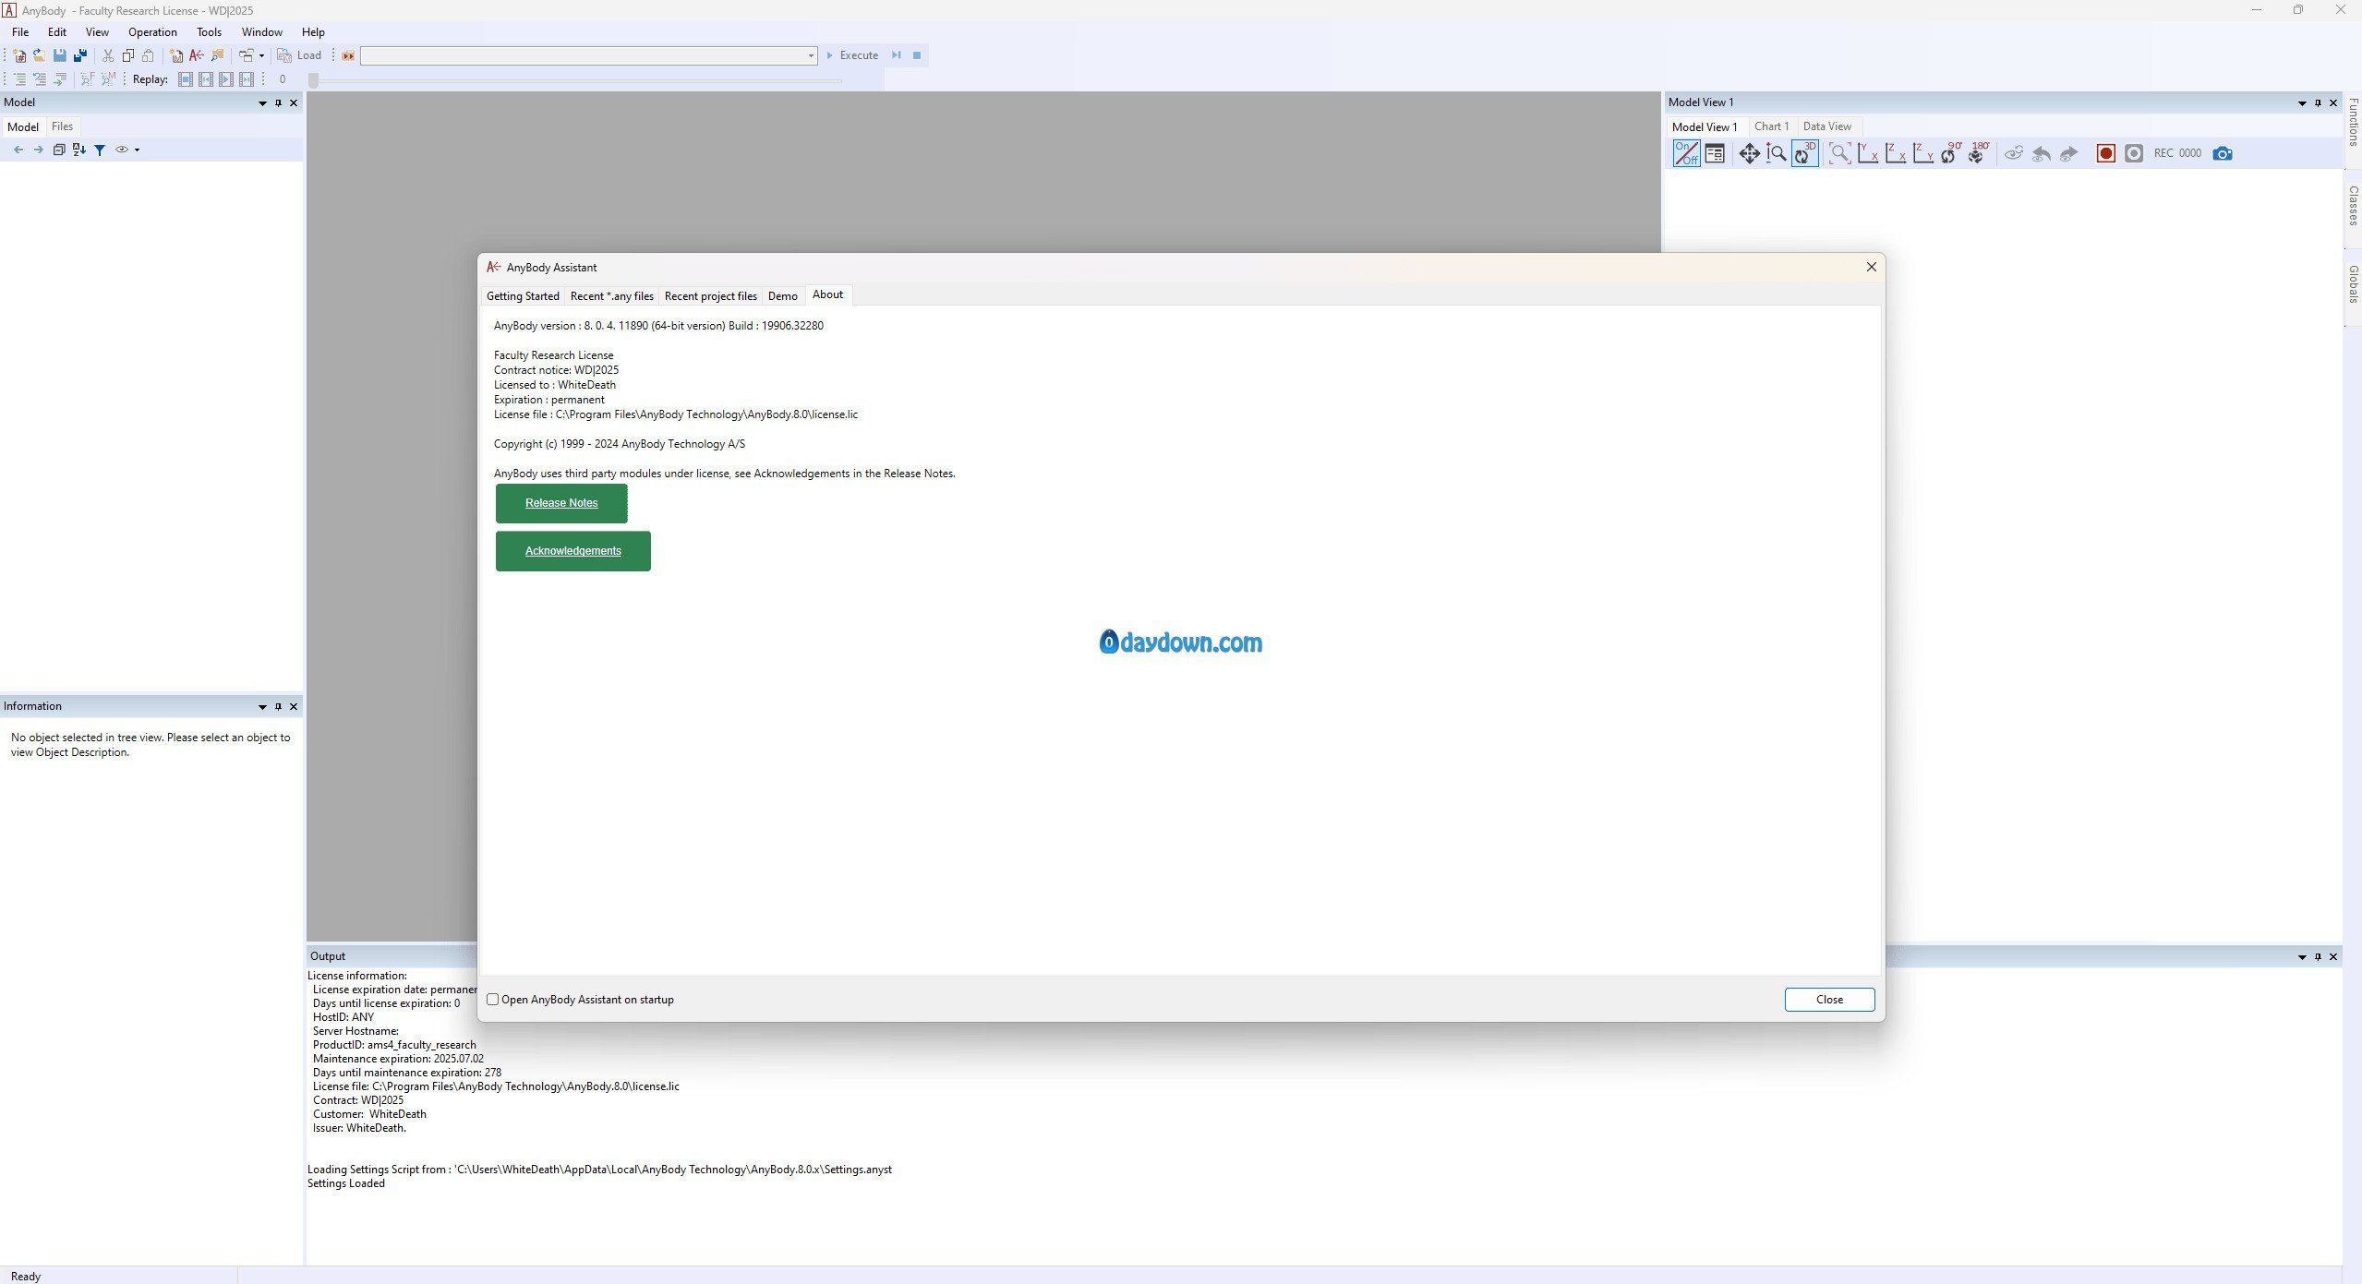Click the Save icon in main toolbar

[x=59, y=55]
